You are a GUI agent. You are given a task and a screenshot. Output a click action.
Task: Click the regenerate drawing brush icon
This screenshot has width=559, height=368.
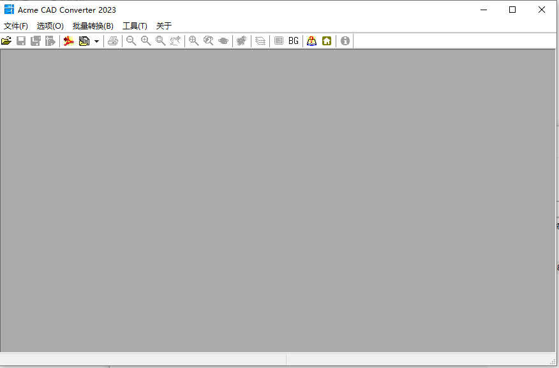point(242,41)
